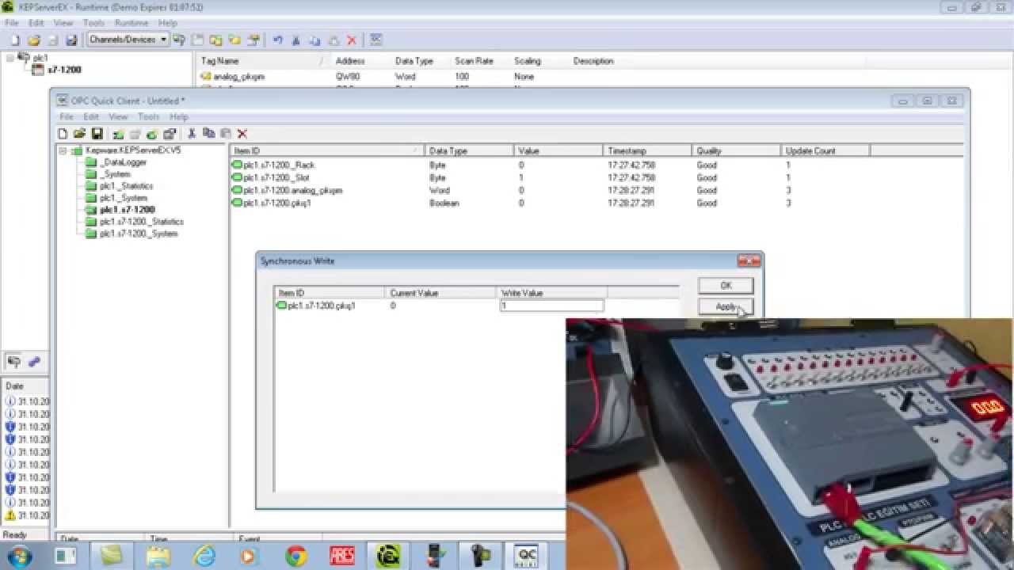The image size is (1014, 570).
Task: Select analog_pkqm tag in KEPServerEX tag list
Action: point(238,77)
